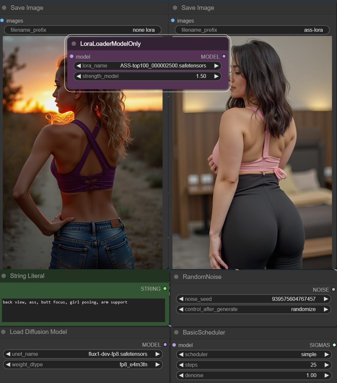Click the SIGMAS output port on BasicScheduler
The height and width of the screenshot is (383, 337).
tap(334, 345)
